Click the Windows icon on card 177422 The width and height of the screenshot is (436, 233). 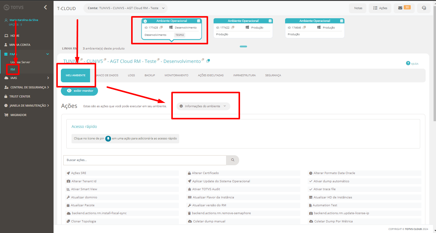(x=248, y=27)
